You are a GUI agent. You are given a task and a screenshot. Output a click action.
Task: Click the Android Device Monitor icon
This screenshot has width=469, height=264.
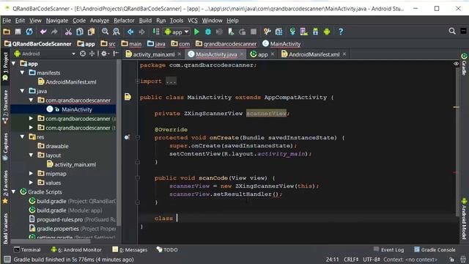327,32
